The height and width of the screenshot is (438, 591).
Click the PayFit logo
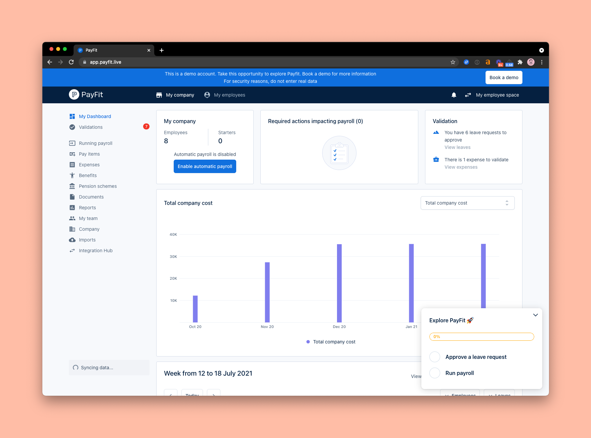click(86, 95)
